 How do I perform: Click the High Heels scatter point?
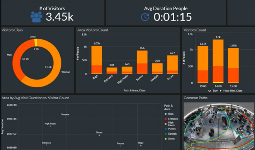(x=50, y=127)
